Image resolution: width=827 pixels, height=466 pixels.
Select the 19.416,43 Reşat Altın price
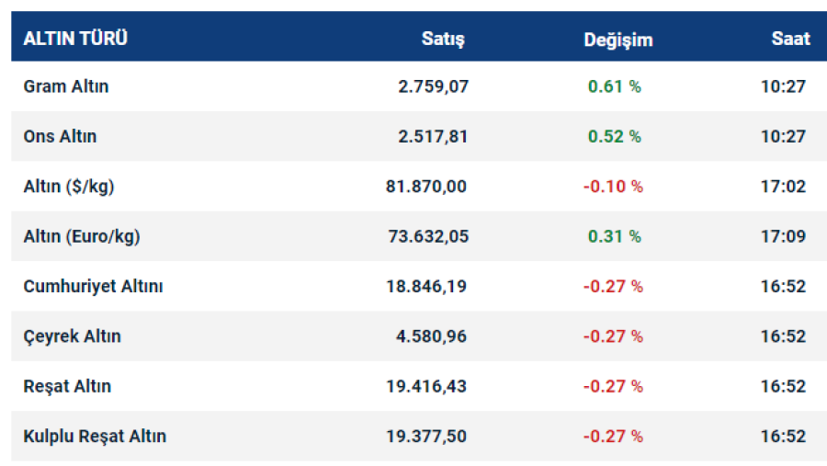pyautogui.click(x=426, y=386)
